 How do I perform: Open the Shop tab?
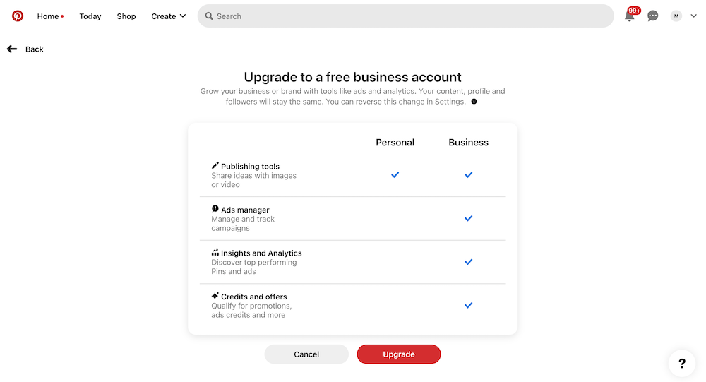[126, 16]
